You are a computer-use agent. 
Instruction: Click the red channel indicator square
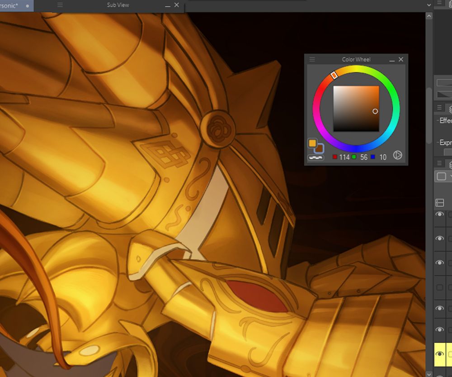[334, 157]
